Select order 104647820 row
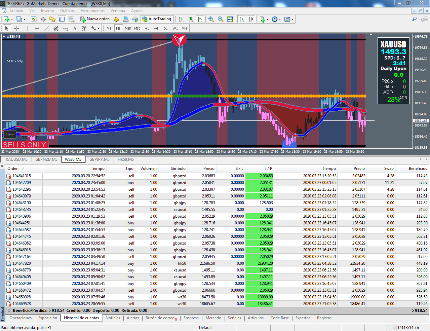430x331 pixels. (x=217, y=263)
